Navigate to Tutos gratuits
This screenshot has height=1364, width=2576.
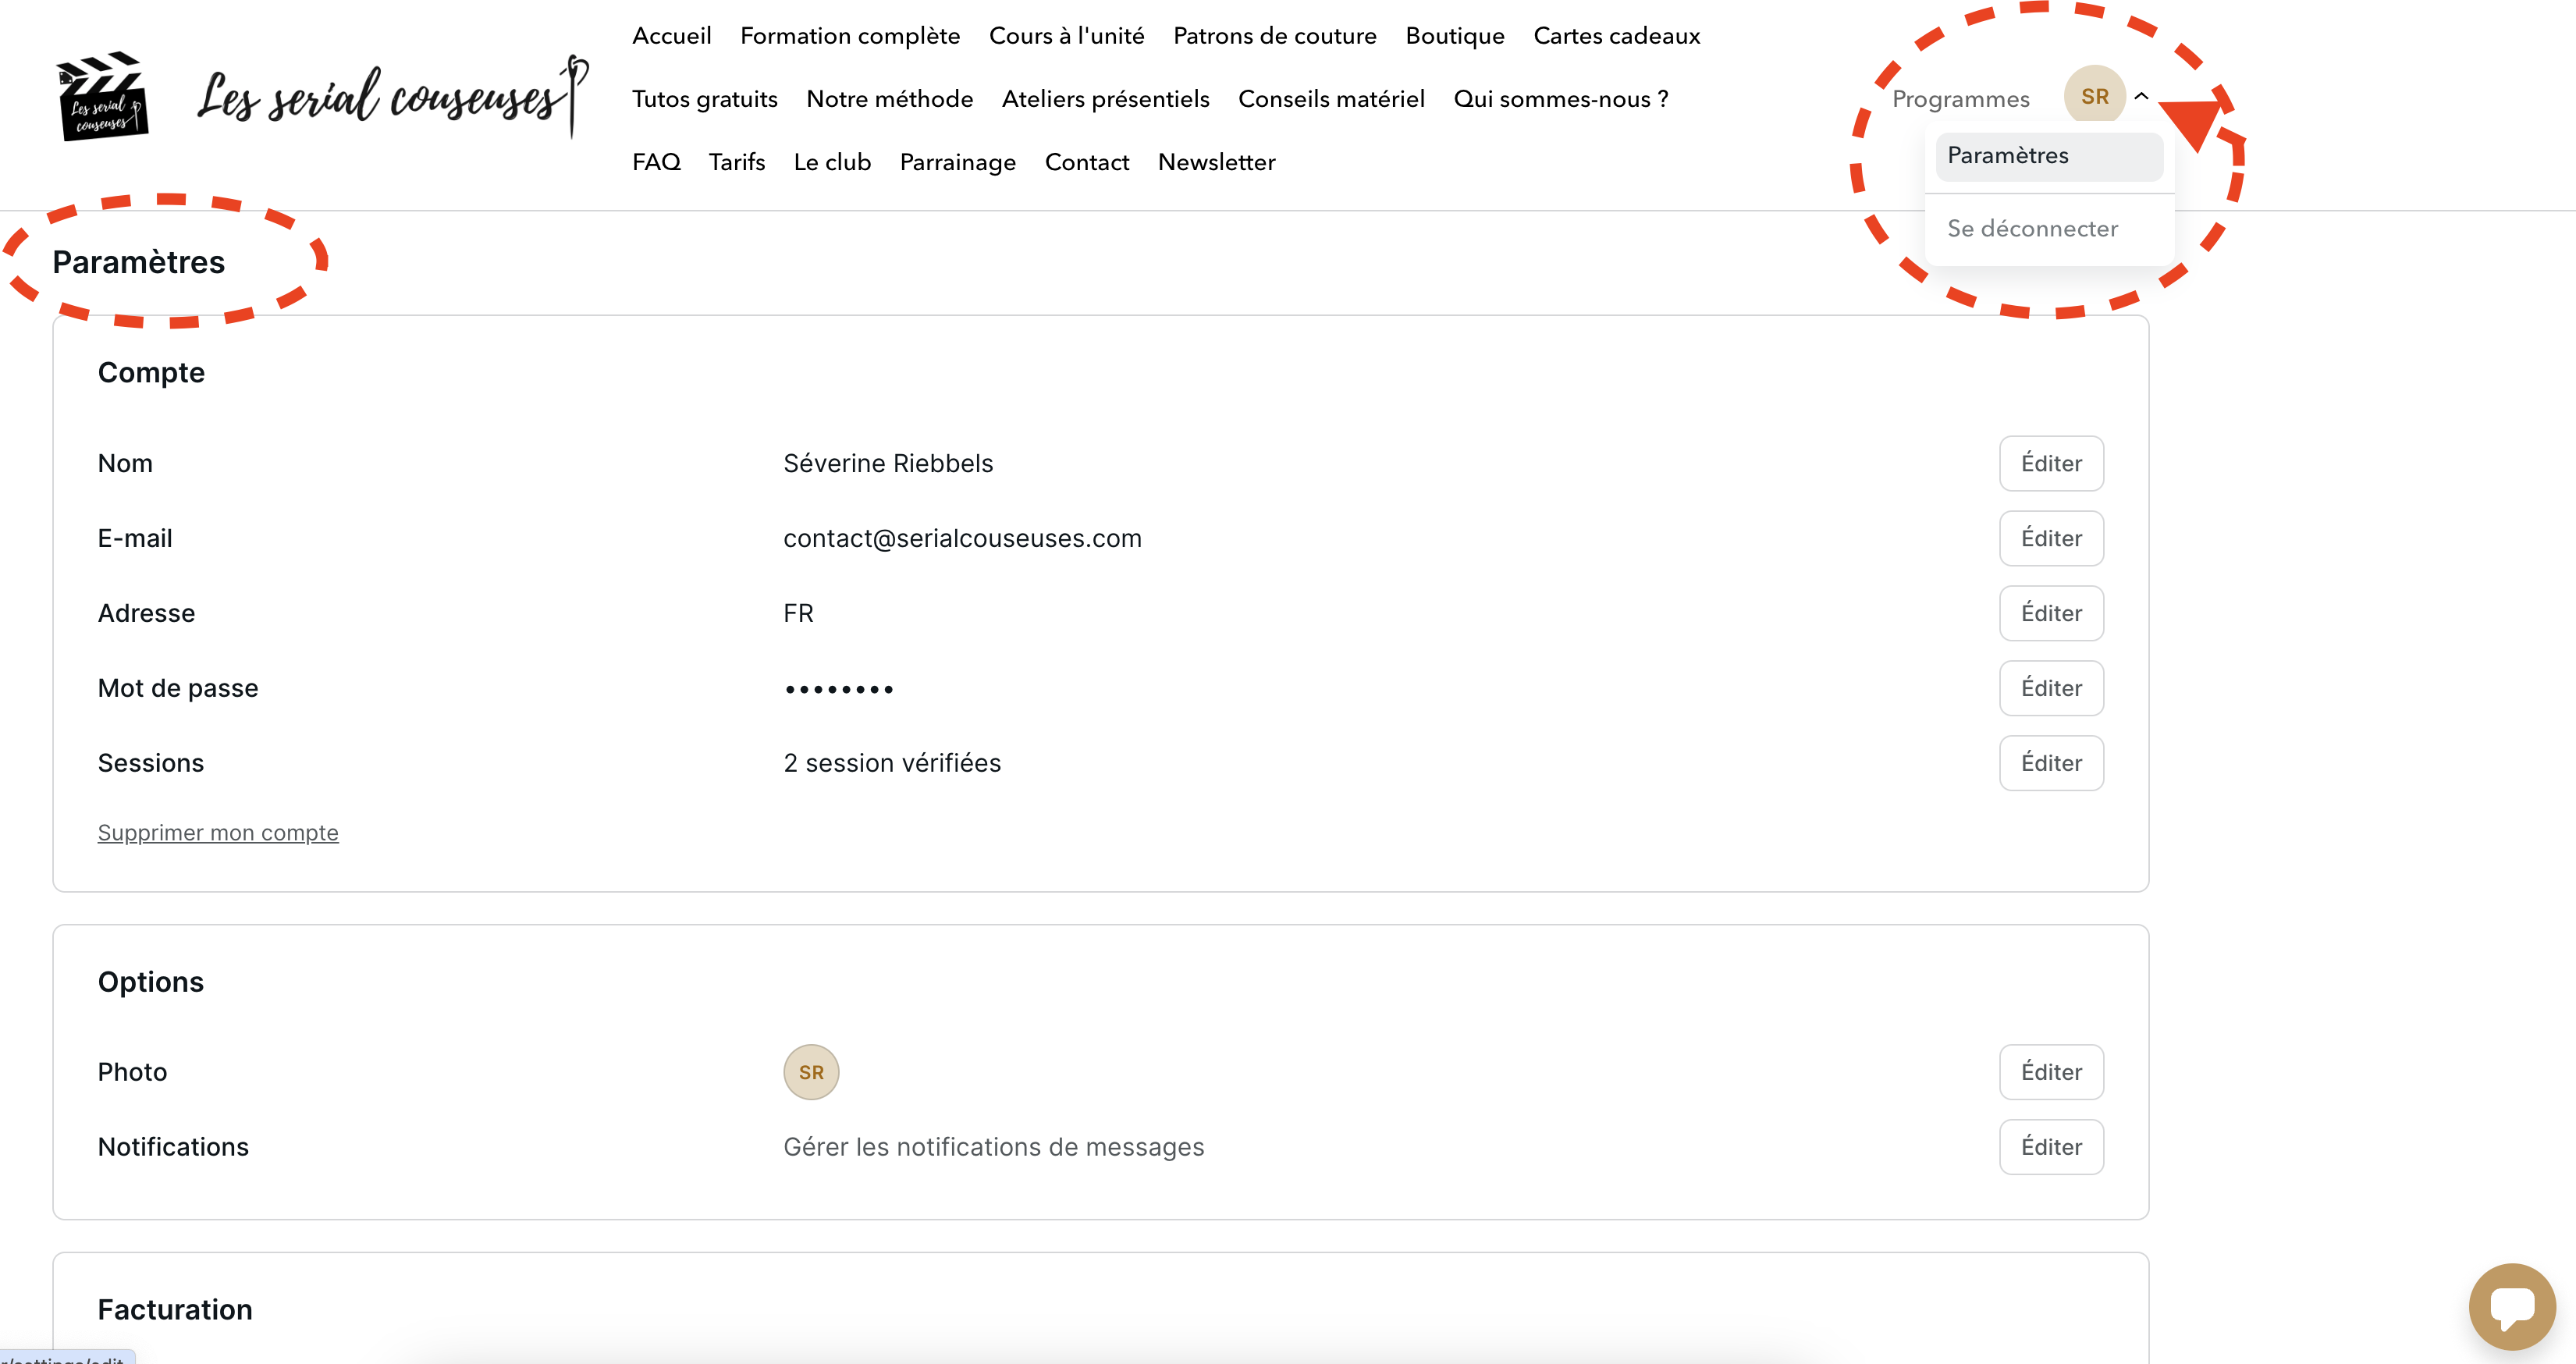(704, 99)
